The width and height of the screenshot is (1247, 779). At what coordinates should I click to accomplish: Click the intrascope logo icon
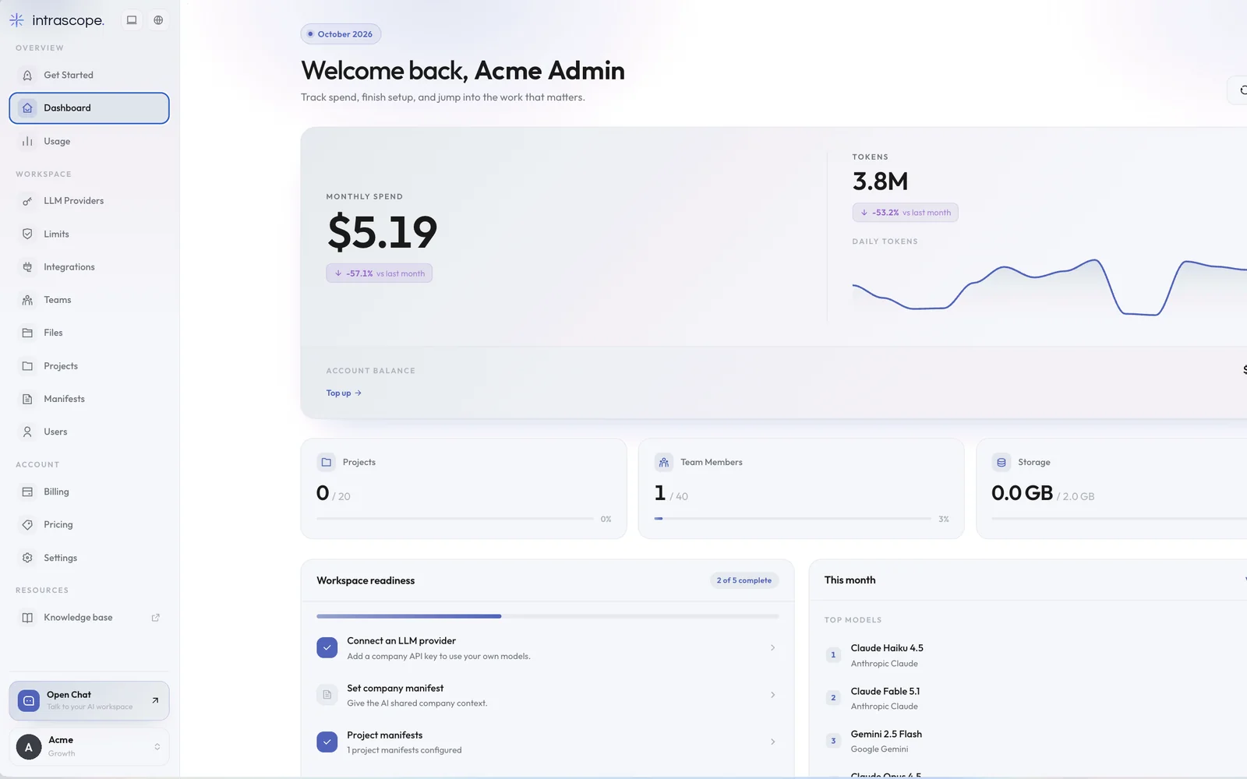click(x=16, y=20)
